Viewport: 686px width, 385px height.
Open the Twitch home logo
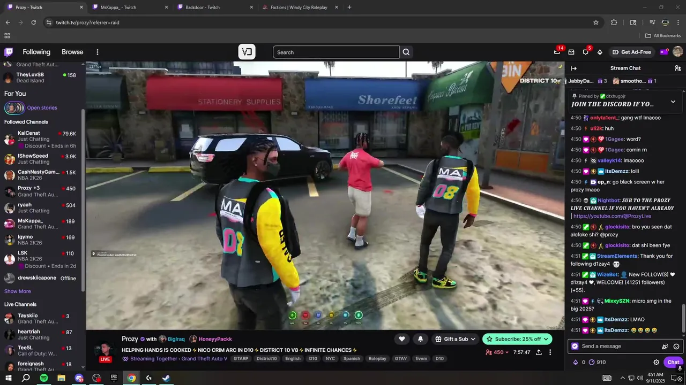[9, 52]
